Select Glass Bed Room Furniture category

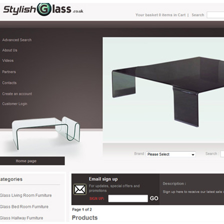tap(24, 206)
